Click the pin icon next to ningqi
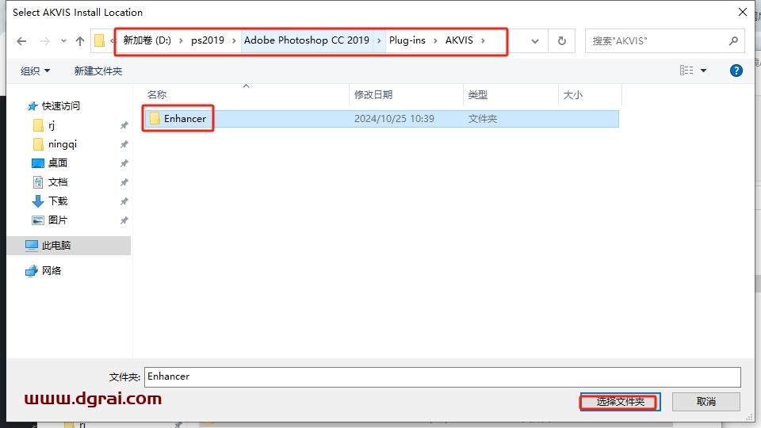 [x=124, y=144]
